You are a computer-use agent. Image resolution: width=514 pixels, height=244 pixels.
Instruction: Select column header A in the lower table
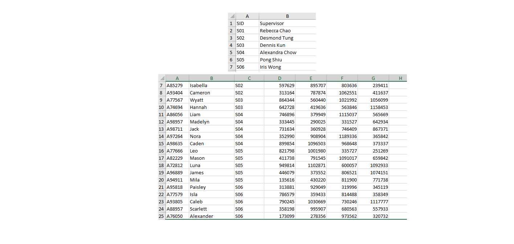click(x=177, y=78)
